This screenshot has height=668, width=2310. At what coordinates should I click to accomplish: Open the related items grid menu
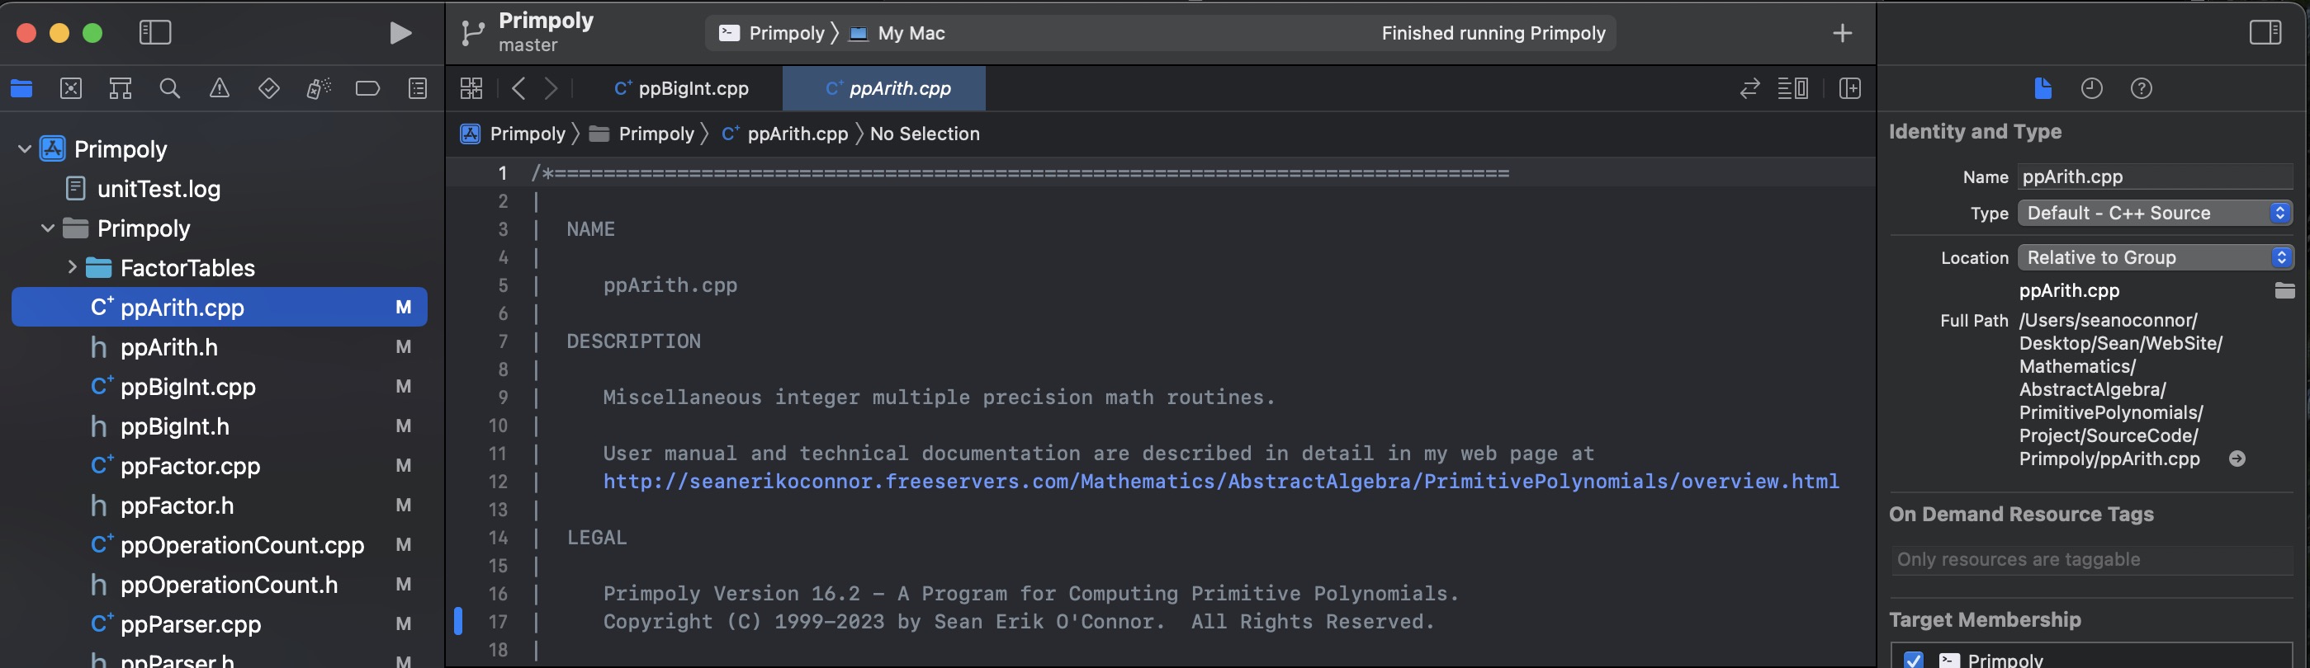(x=471, y=88)
